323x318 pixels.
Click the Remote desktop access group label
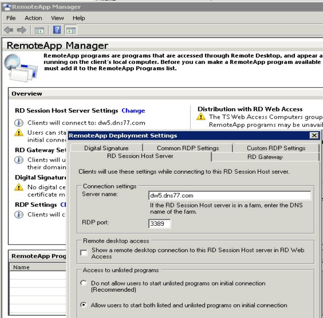coord(116,241)
